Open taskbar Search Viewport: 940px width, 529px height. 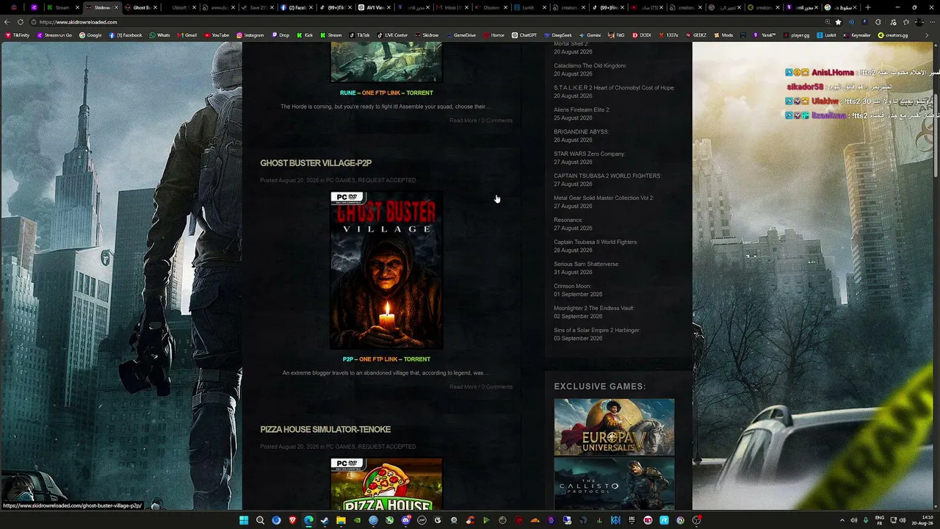click(260, 520)
